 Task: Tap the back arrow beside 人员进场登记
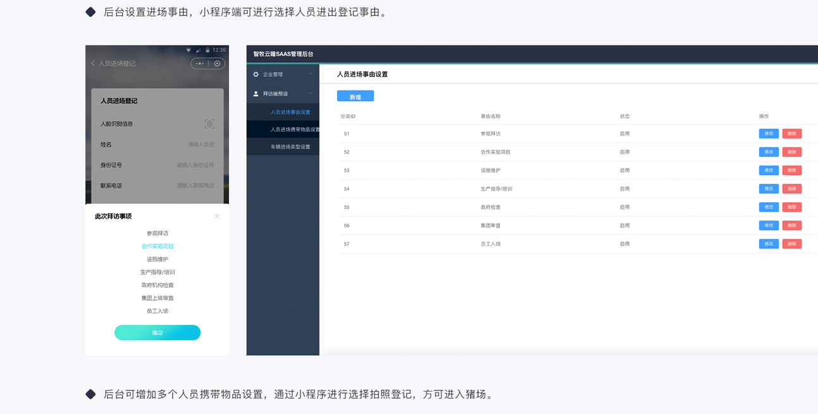(x=93, y=64)
